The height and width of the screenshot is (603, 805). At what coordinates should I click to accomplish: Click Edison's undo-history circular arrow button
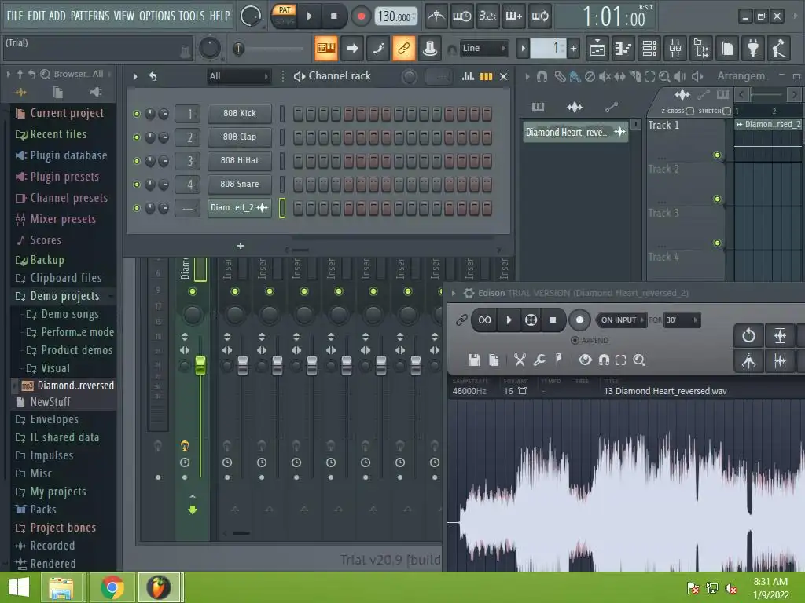(x=748, y=336)
